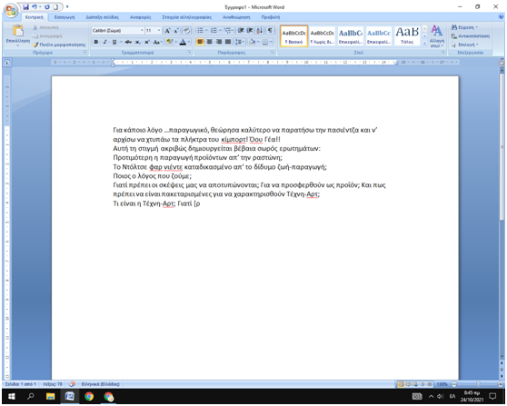Toggle bold formatting
This screenshot has width=507, height=406.
[96, 42]
